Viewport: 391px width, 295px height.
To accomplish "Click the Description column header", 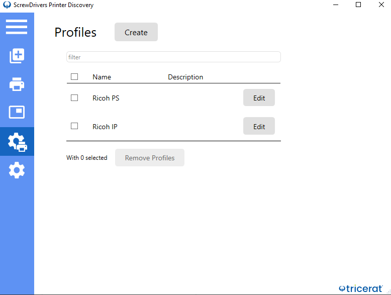I will [x=185, y=77].
